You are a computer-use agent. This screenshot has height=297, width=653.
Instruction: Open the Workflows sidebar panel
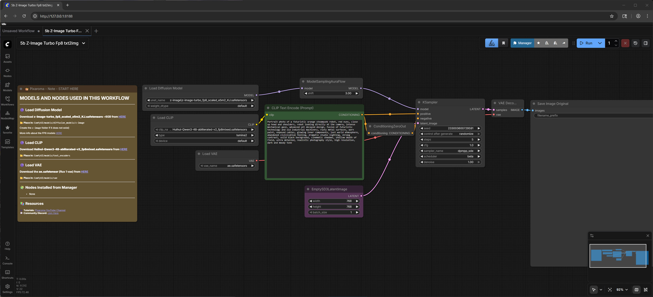point(7,101)
